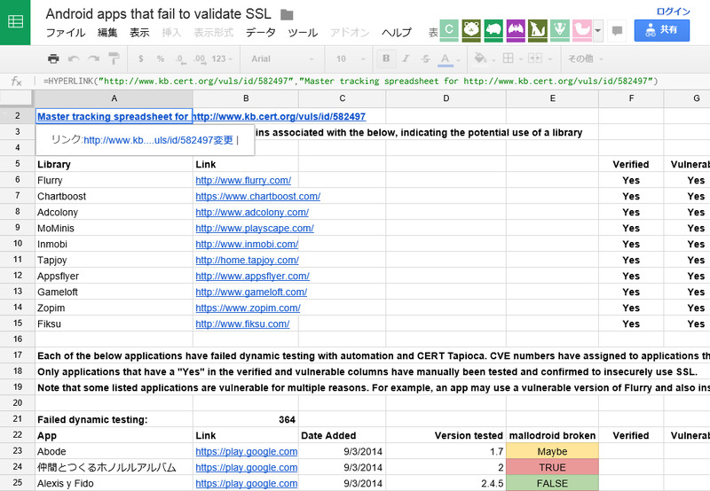Screen dimensions: 710x491
Task: Toggle bold formatting
Action: (x=386, y=58)
